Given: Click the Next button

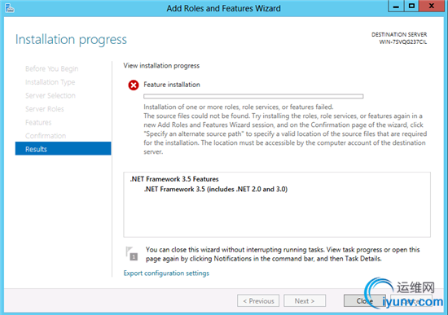Looking at the screenshot, I should (305, 300).
